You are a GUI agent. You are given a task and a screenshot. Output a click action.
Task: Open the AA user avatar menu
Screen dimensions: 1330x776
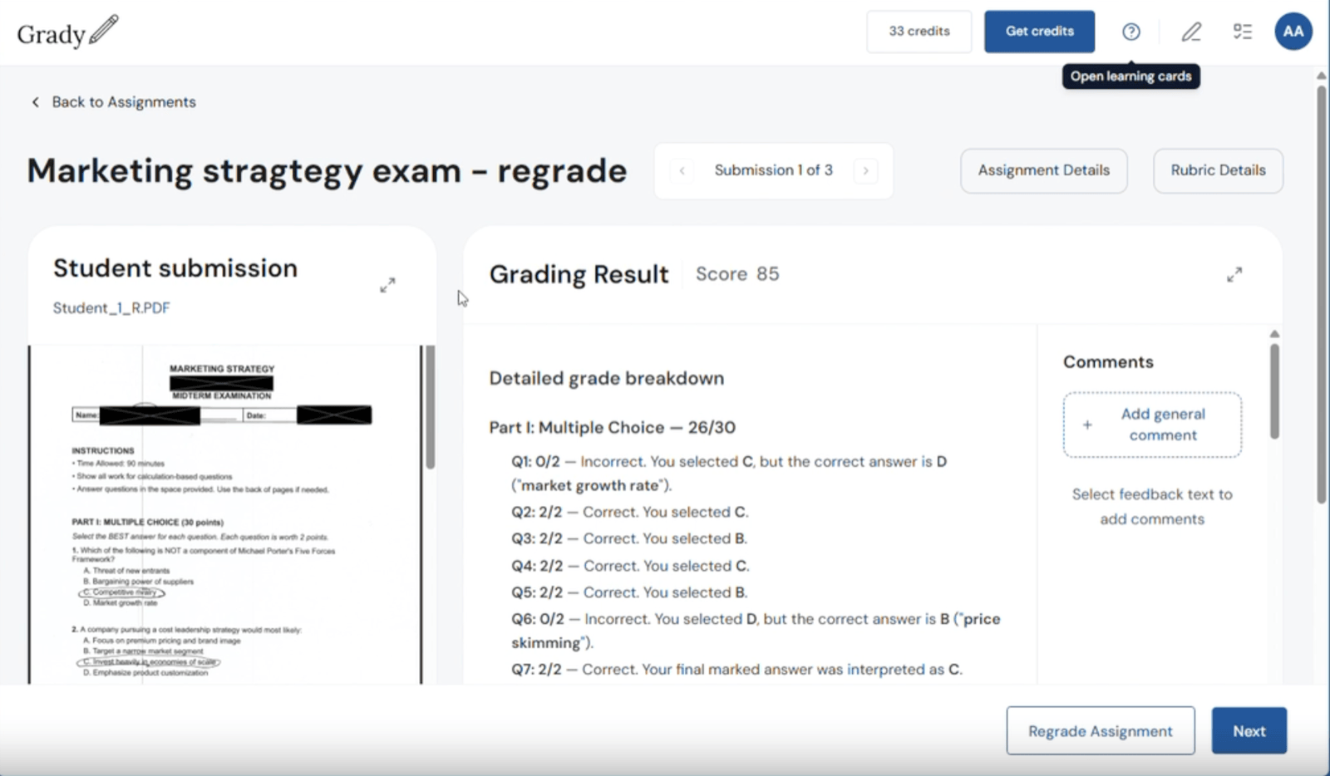coord(1293,32)
